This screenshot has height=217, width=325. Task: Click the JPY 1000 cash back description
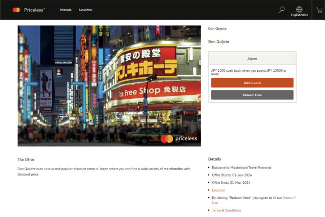click(x=249, y=72)
